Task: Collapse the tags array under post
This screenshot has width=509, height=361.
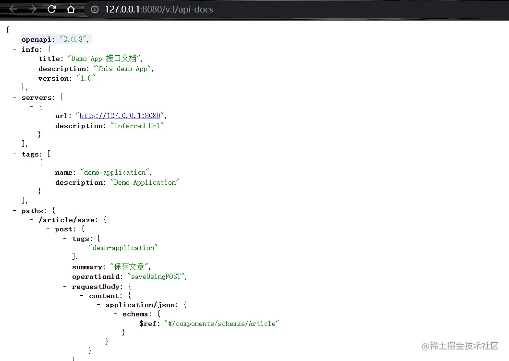Action: [65, 238]
